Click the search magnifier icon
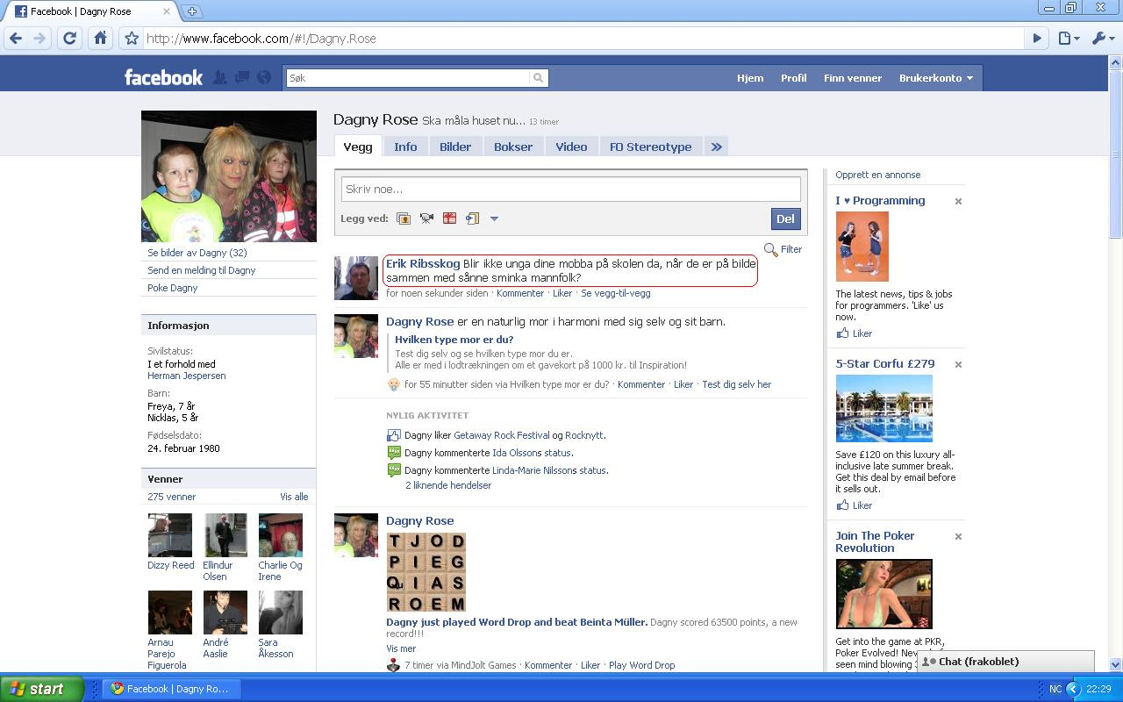 coord(538,78)
